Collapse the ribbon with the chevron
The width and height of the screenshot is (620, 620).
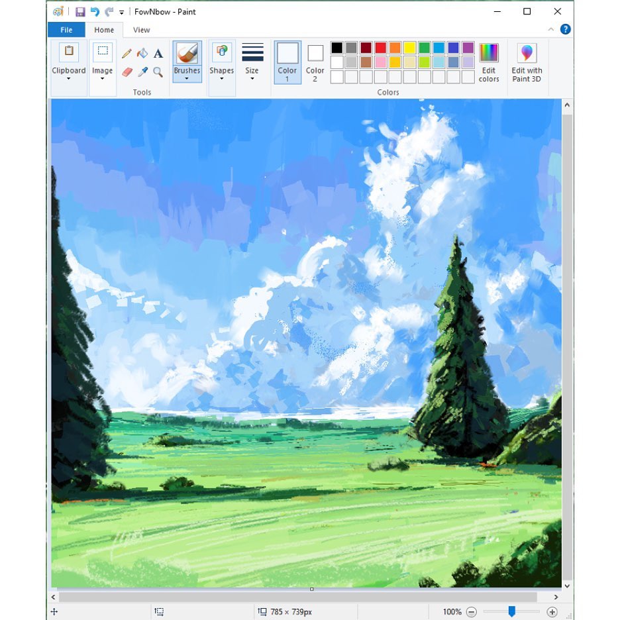551,29
